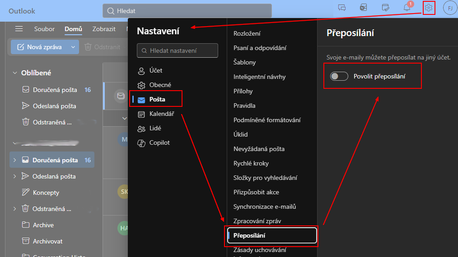Open the FJ account avatar
Image resolution: width=458 pixels, height=257 pixels.
[450, 8]
